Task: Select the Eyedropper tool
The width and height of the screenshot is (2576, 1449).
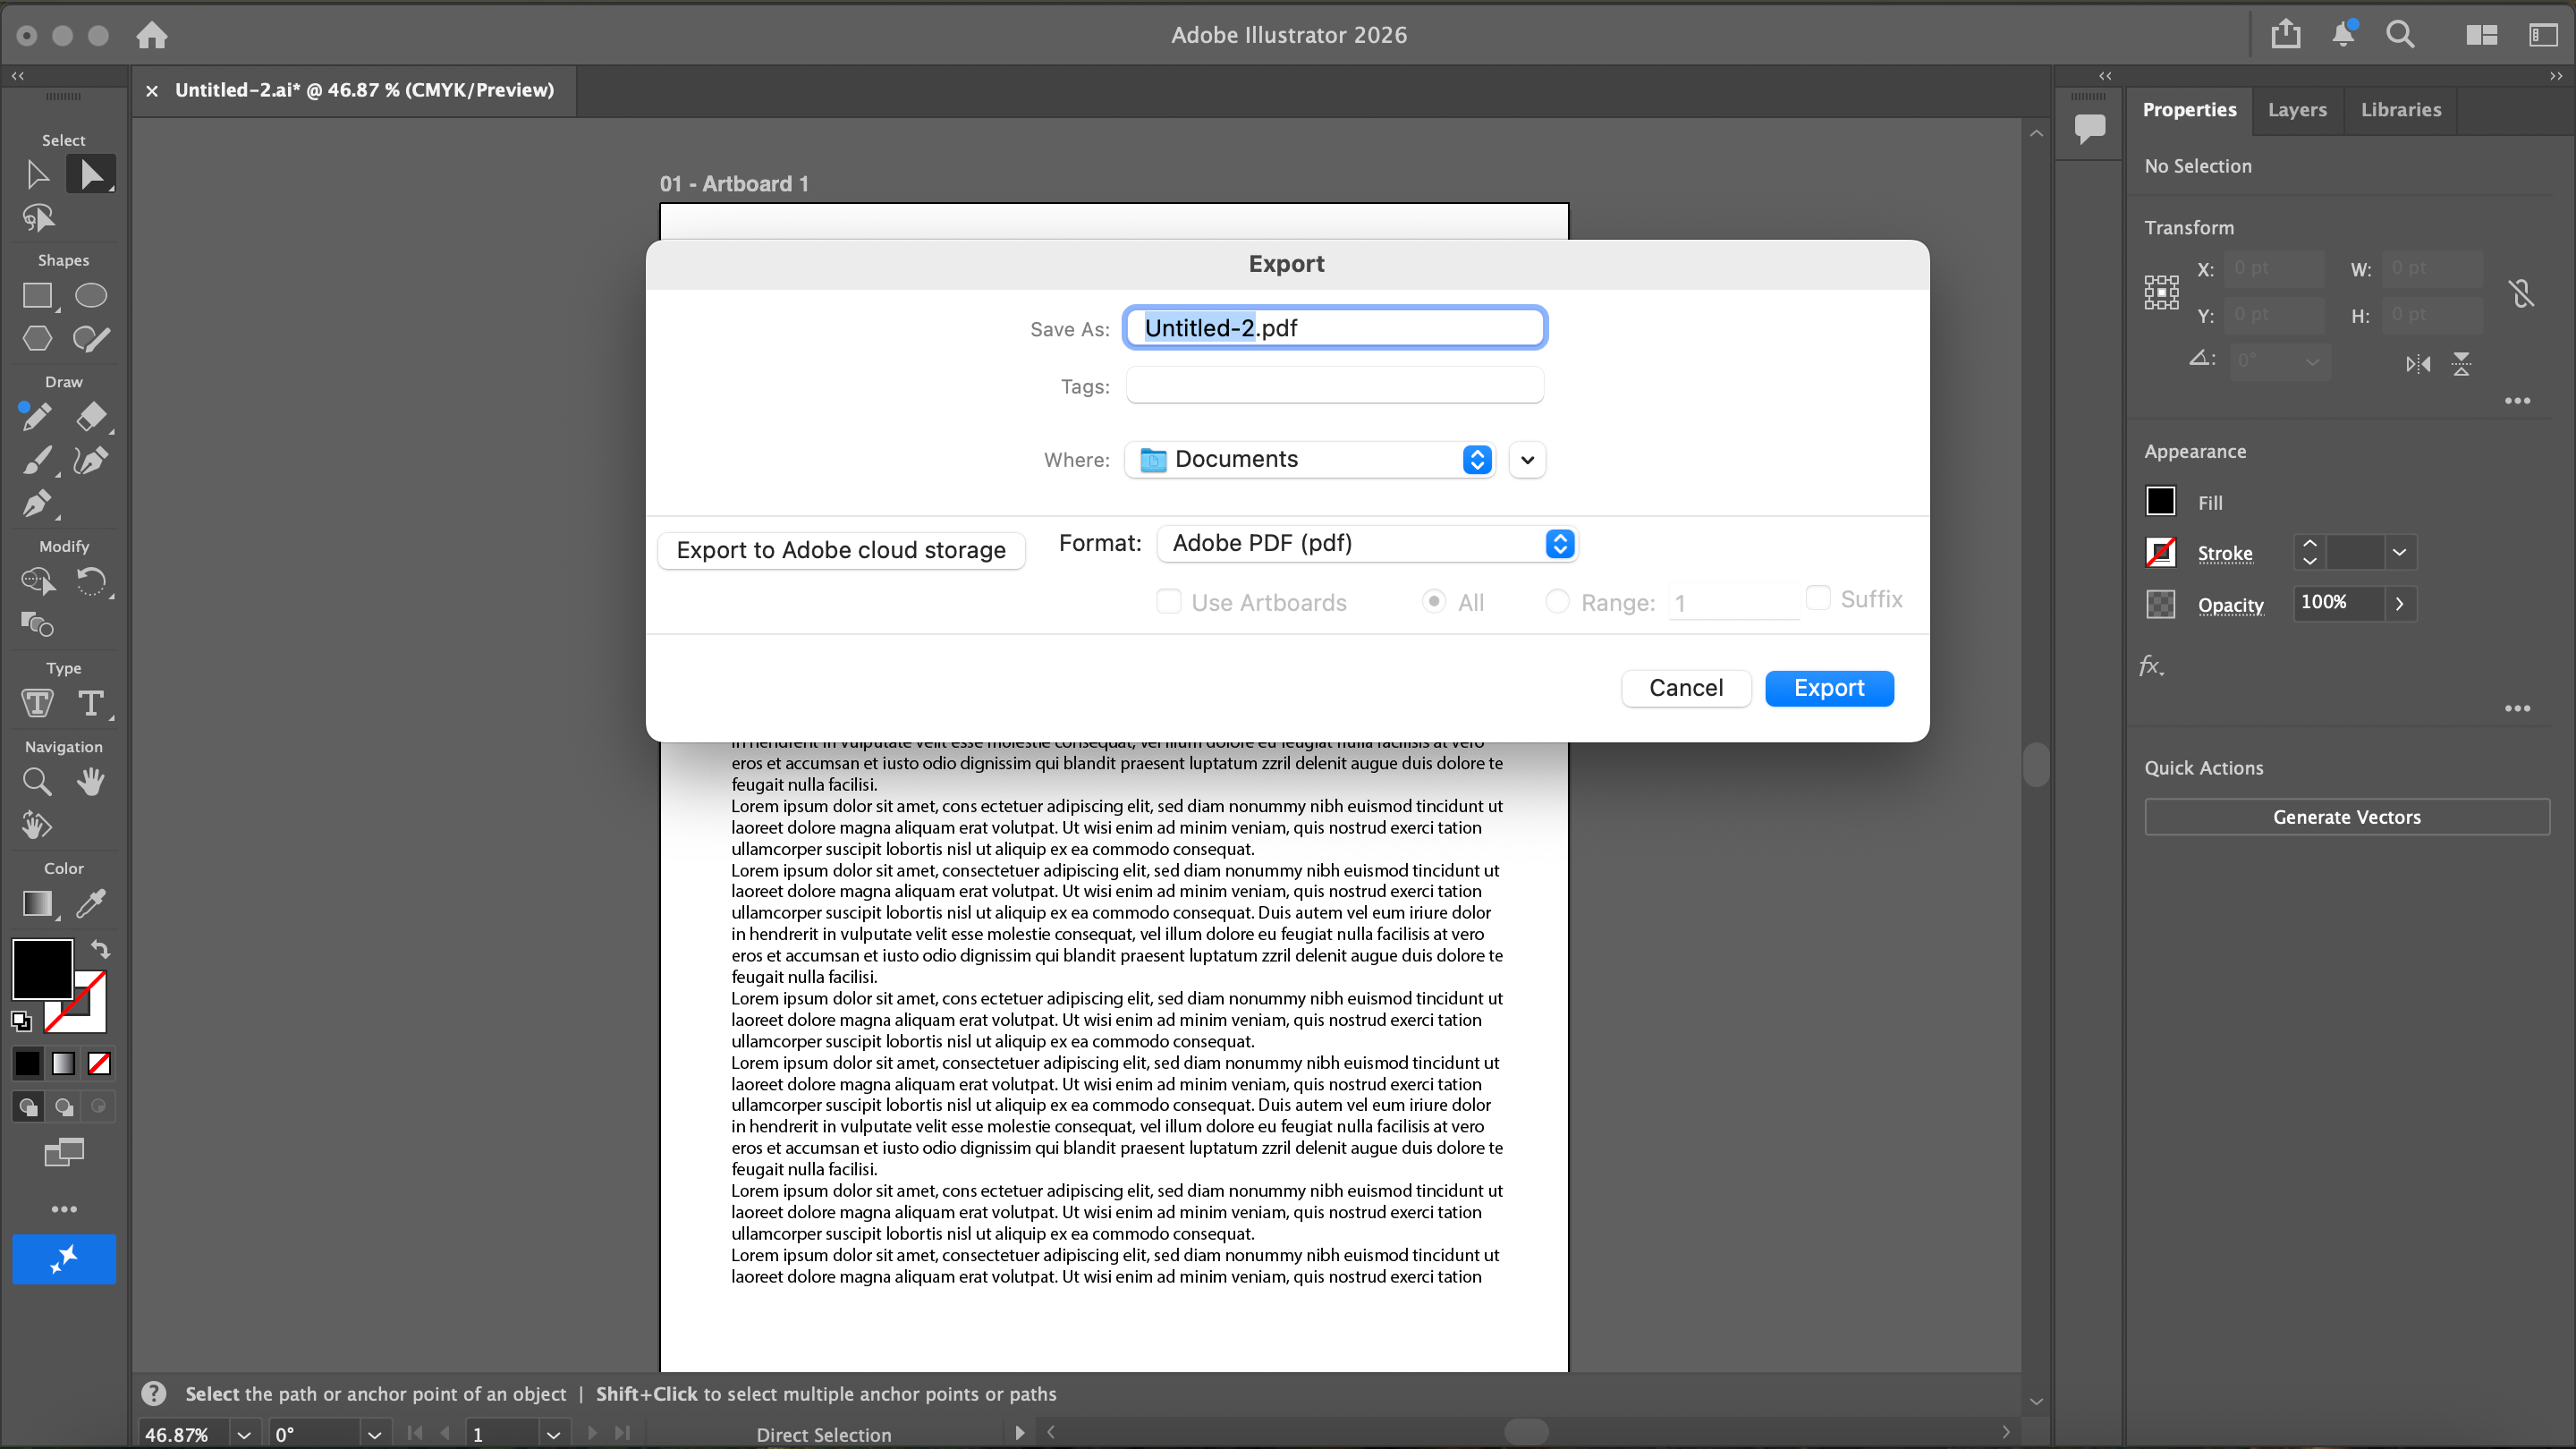Action: [x=90, y=904]
